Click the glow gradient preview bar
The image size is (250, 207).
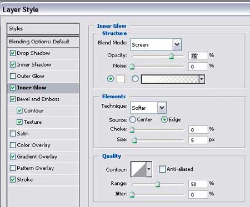[x=170, y=79]
